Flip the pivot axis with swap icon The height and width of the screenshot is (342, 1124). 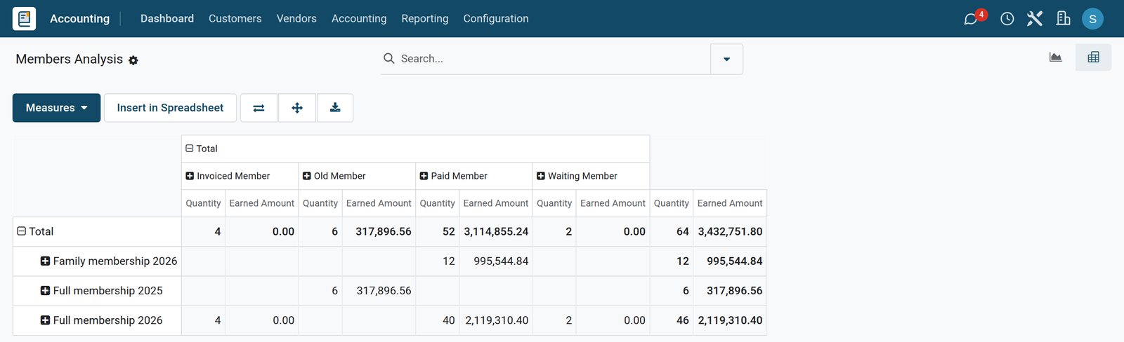coord(259,108)
